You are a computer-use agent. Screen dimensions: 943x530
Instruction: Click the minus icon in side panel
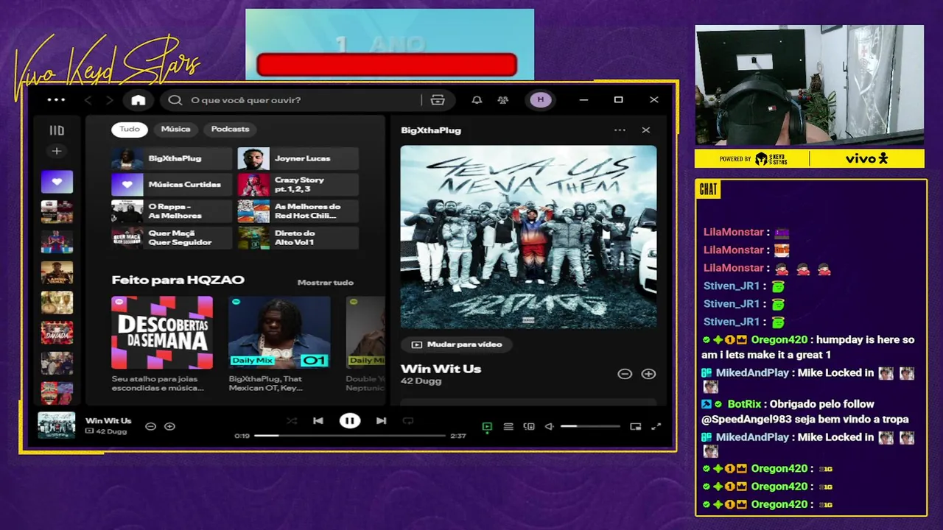625,374
